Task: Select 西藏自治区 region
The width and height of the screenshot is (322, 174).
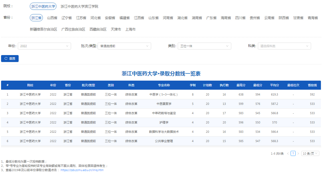Action: click(x=98, y=29)
